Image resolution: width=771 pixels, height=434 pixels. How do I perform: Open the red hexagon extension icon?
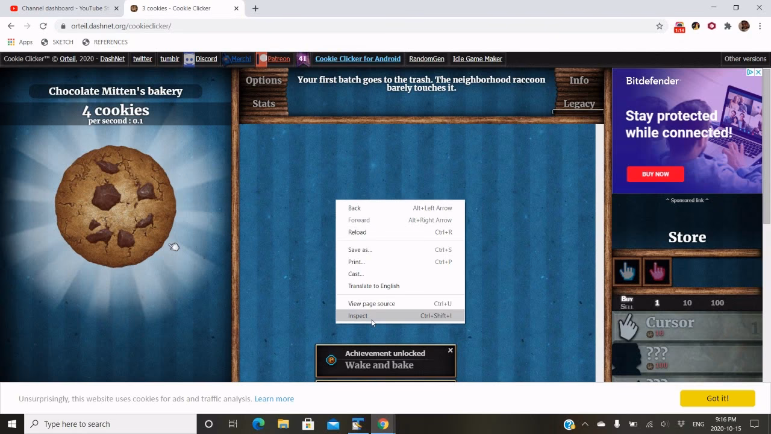(711, 26)
